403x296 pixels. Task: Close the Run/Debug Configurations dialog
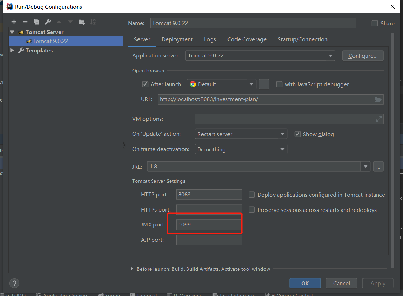pyautogui.click(x=393, y=7)
